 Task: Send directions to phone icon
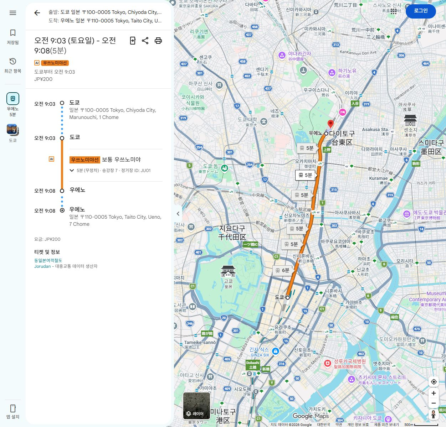click(x=132, y=41)
